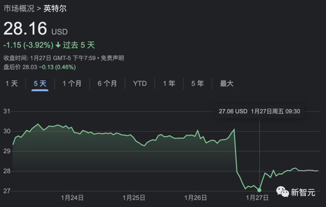Show the 6 个月 range tab
This screenshot has height=207, width=326.
107,83
